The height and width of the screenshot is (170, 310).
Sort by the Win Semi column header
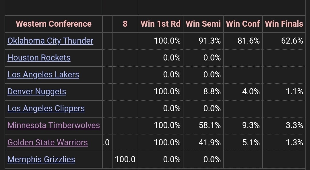pyautogui.click(x=203, y=24)
